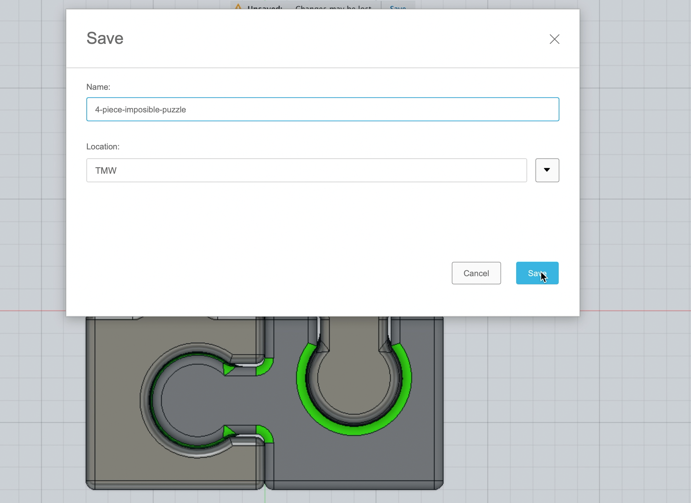This screenshot has height=503, width=691.
Task: Open the Location dropdown arrow
Action: (x=547, y=170)
